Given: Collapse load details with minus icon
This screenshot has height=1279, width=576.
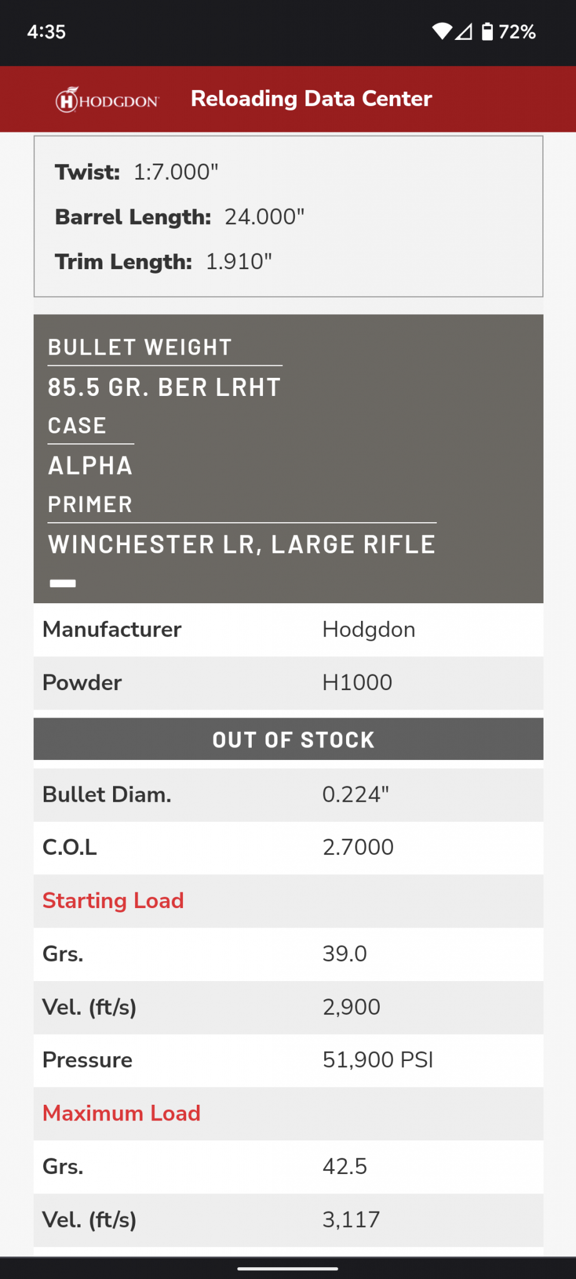Looking at the screenshot, I should click(x=62, y=583).
